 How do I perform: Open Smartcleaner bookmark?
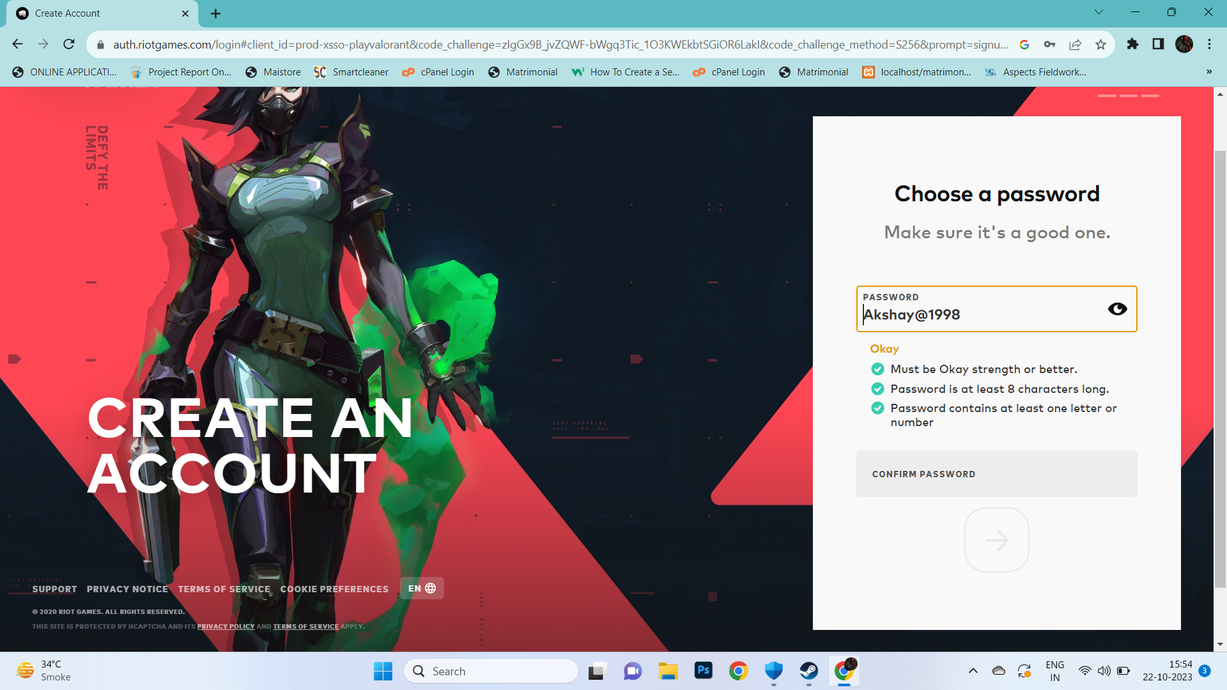click(x=351, y=72)
